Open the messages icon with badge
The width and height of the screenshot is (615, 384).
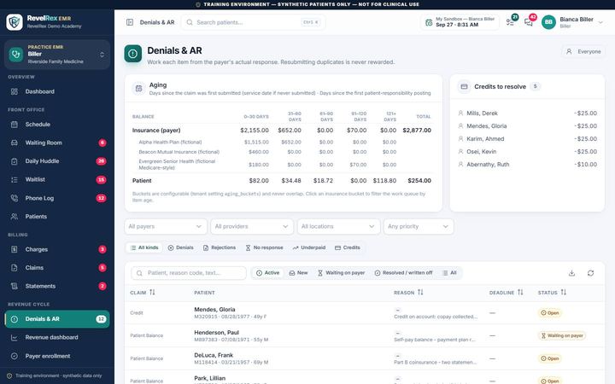coord(529,22)
